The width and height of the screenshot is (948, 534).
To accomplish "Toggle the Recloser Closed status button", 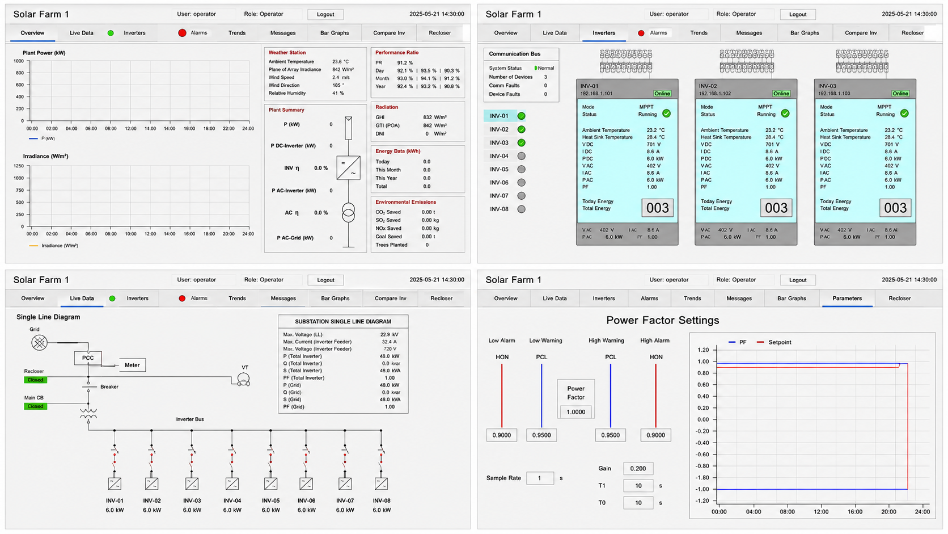I will pos(35,380).
